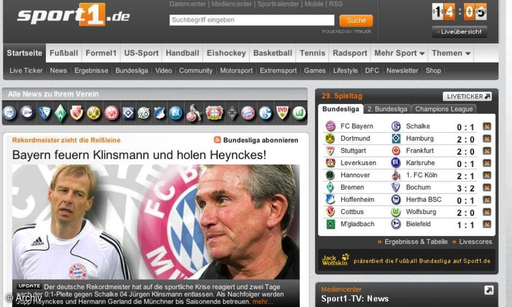The image size is (512, 307).
Task: Click the arrow icon in the Mediencenter panel header
Action: click(x=489, y=290)
